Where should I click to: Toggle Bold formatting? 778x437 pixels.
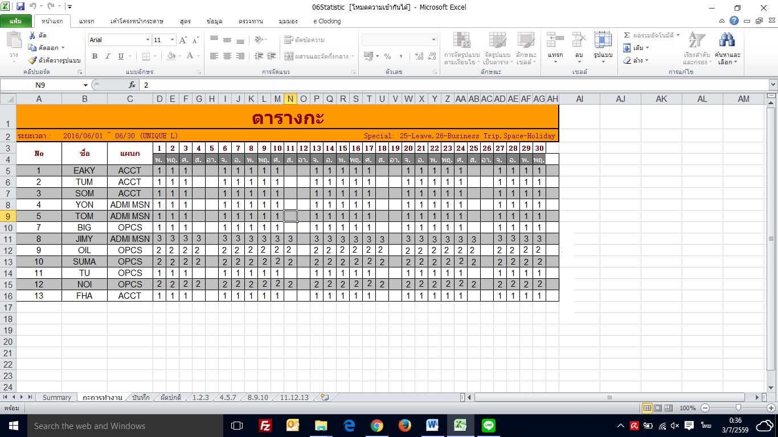point(95,56)
